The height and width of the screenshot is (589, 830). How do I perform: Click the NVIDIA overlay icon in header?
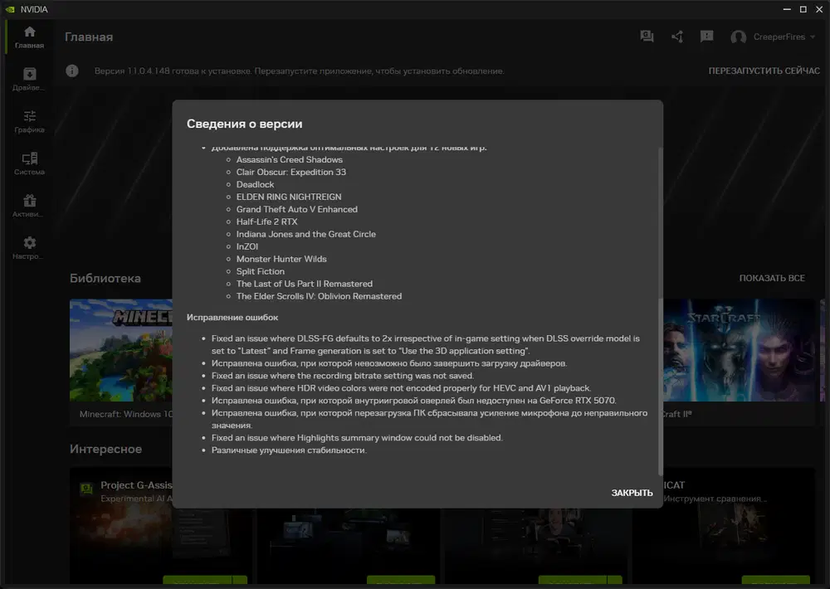[x=647, y=37]
